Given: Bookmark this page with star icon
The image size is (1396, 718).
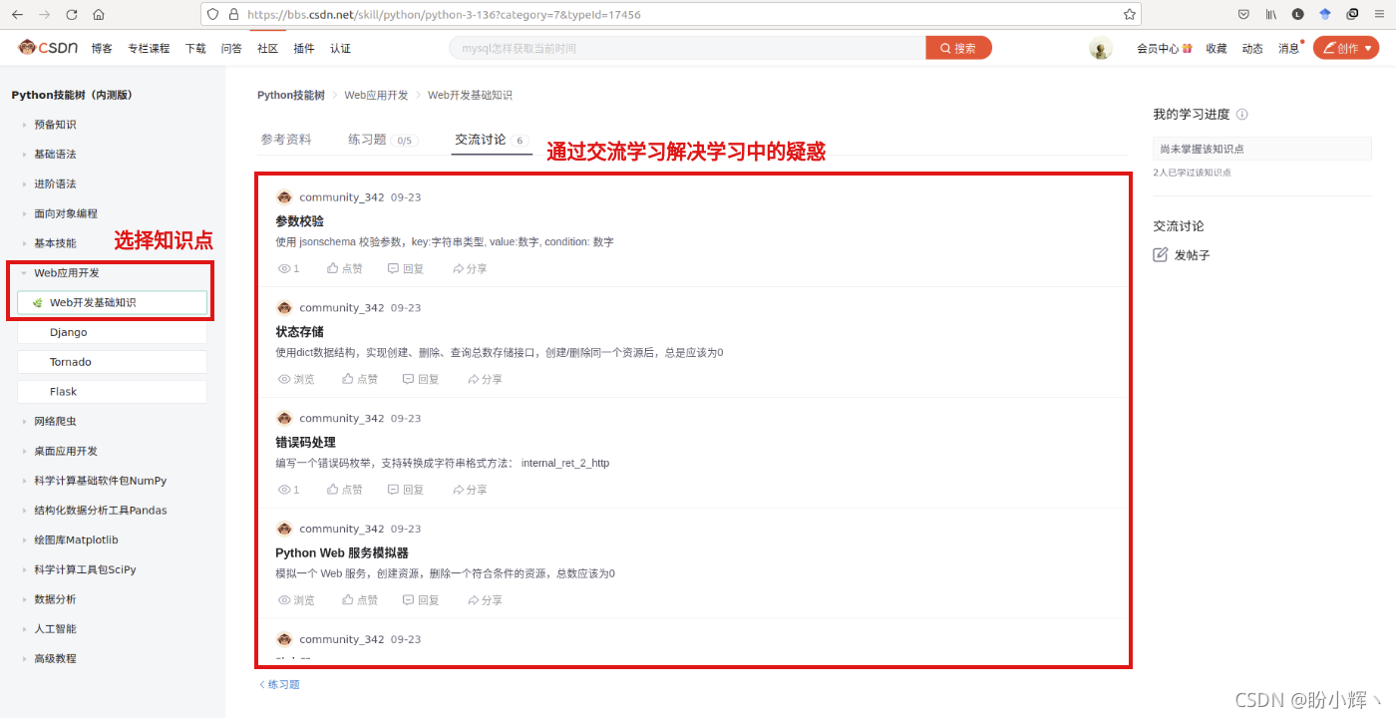Looking at the screenshot, I should (1129, 15).
